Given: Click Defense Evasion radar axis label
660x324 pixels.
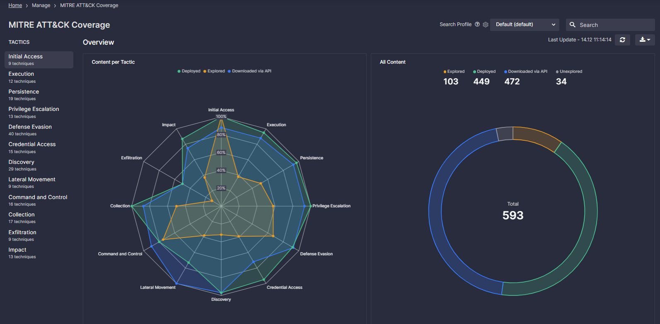Looking at the screenshot, I should pyautogui.click(x=317, y=254).
